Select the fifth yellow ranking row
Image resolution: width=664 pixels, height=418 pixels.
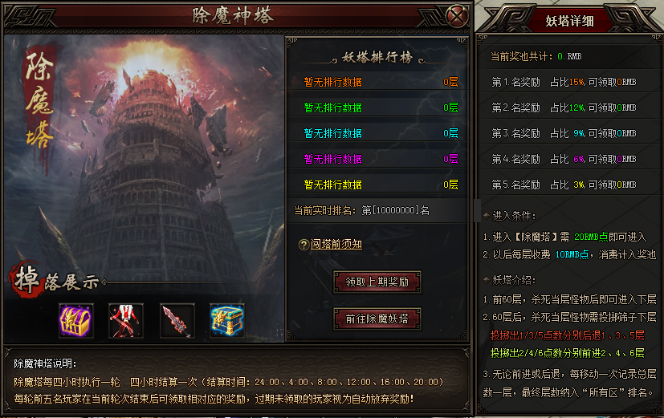377,185
